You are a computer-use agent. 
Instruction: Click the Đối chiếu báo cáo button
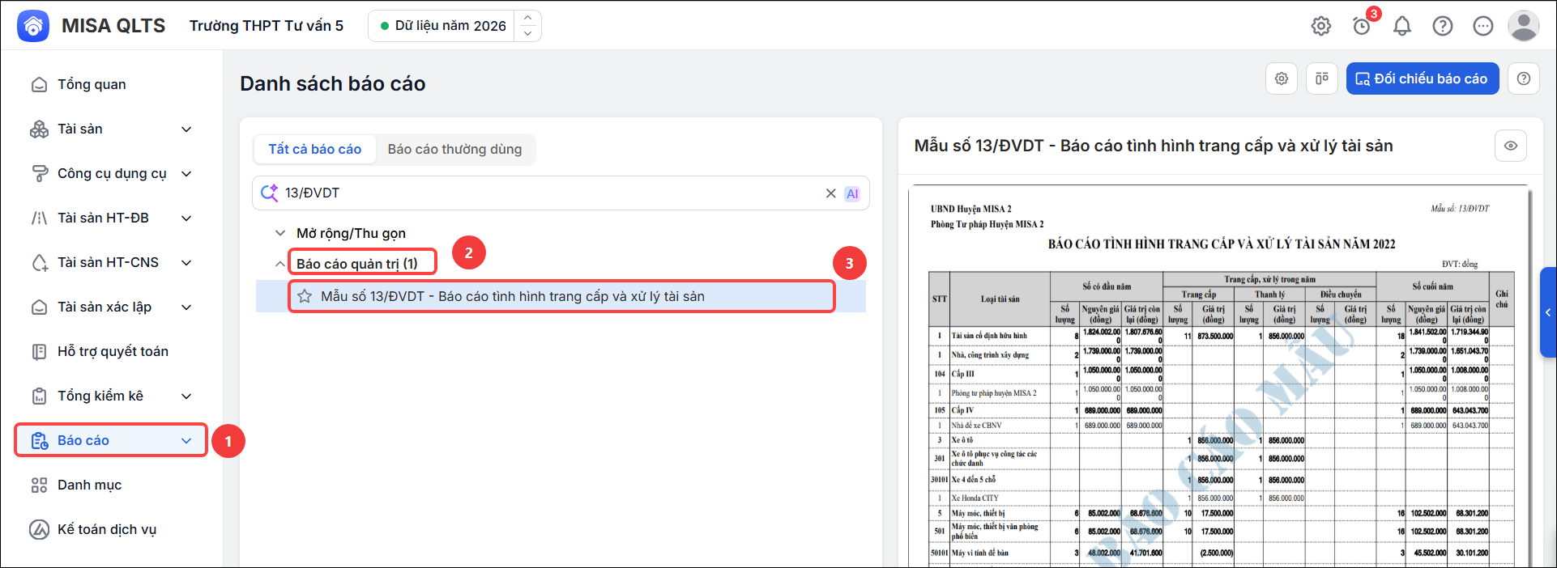point(1423,78)
